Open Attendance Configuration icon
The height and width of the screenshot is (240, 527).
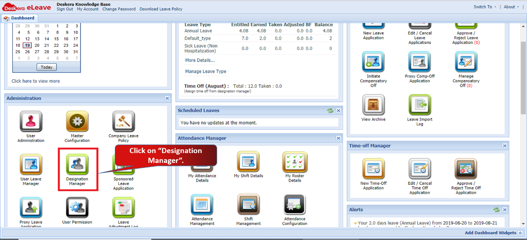[295, 205]
